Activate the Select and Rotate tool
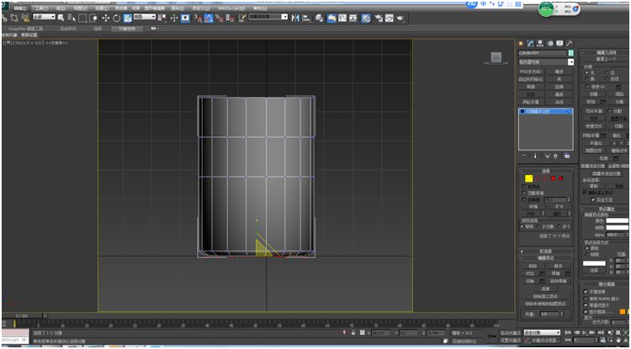This screenshot has width=631, height=349. pos(116,18)
